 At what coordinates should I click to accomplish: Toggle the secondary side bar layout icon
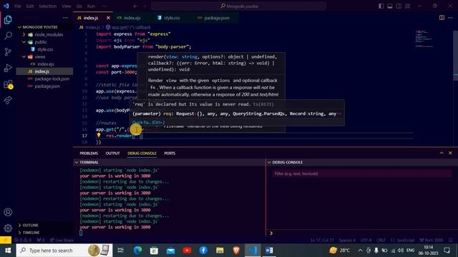click(x=399, y=6)
